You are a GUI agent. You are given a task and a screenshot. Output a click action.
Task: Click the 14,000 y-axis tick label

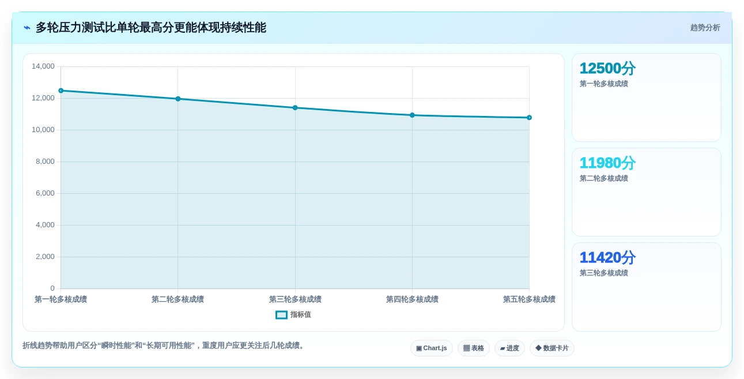(x=43, y=66)
